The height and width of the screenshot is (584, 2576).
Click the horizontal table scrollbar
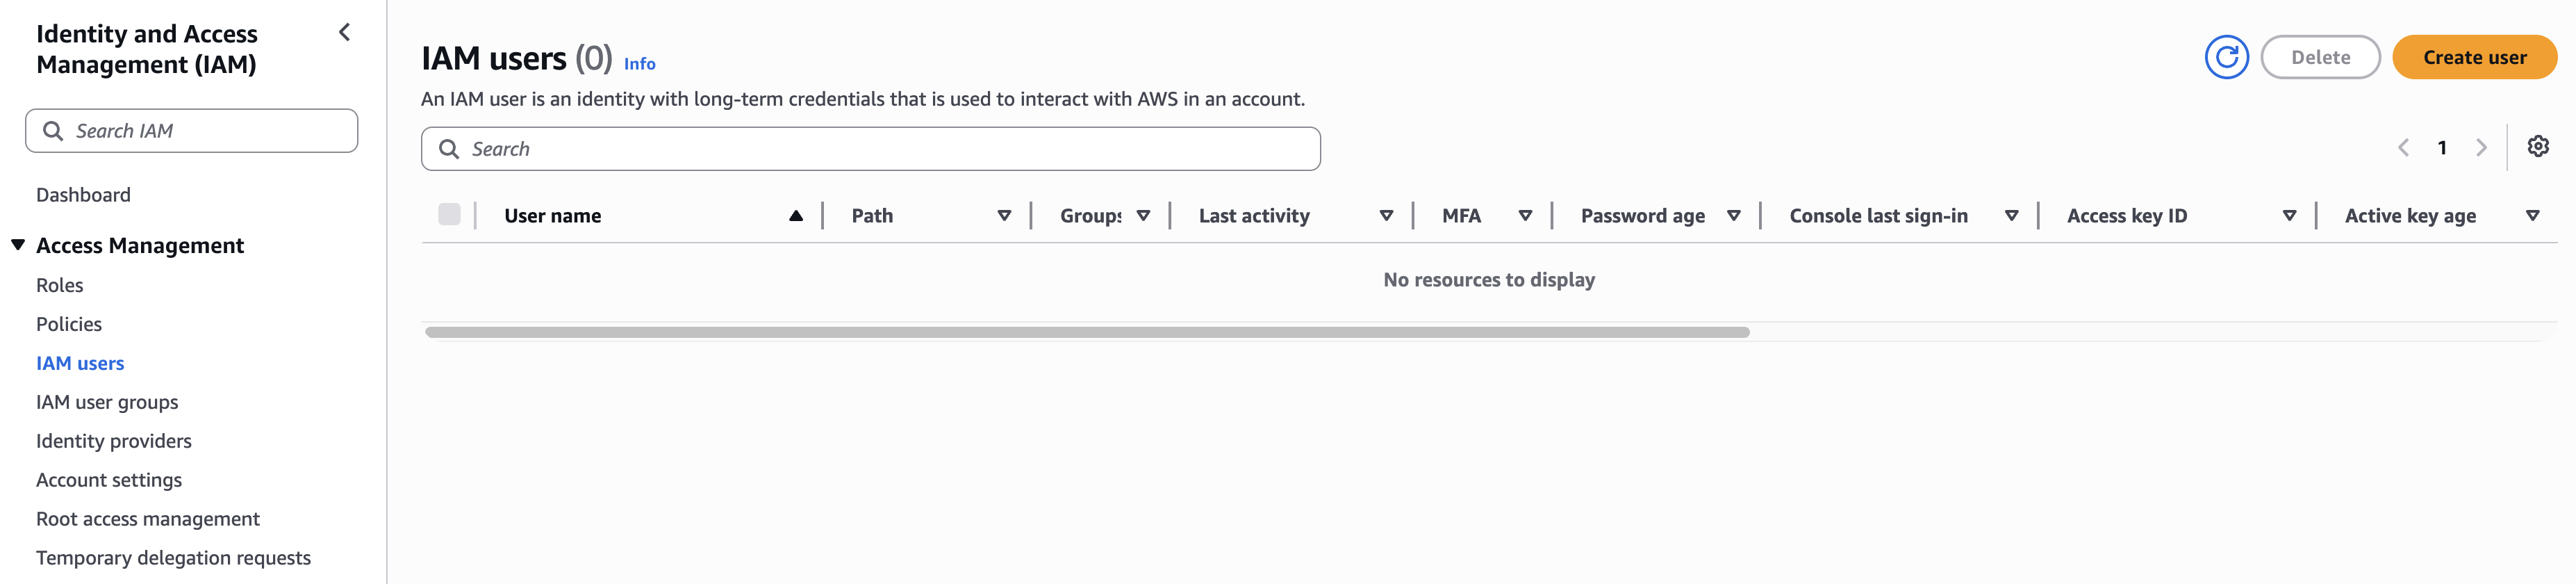pos(1087,332)
